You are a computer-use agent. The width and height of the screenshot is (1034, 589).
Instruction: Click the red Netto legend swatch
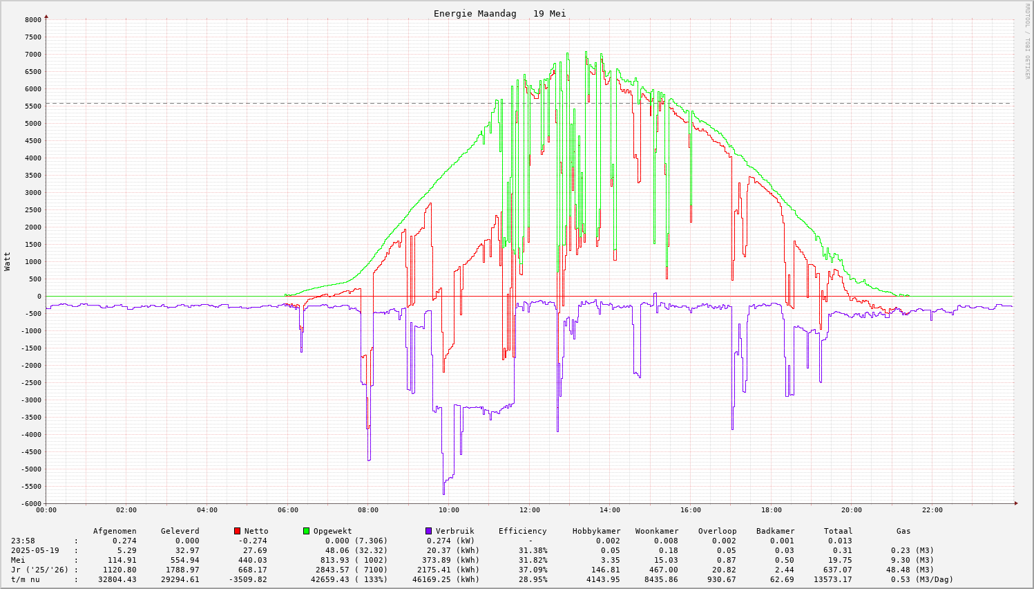tap(238, 531)
